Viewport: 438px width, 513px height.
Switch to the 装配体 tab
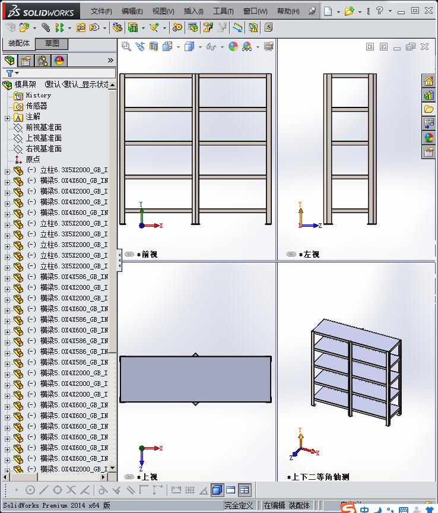pyautogui.click(x=18, y=43)
